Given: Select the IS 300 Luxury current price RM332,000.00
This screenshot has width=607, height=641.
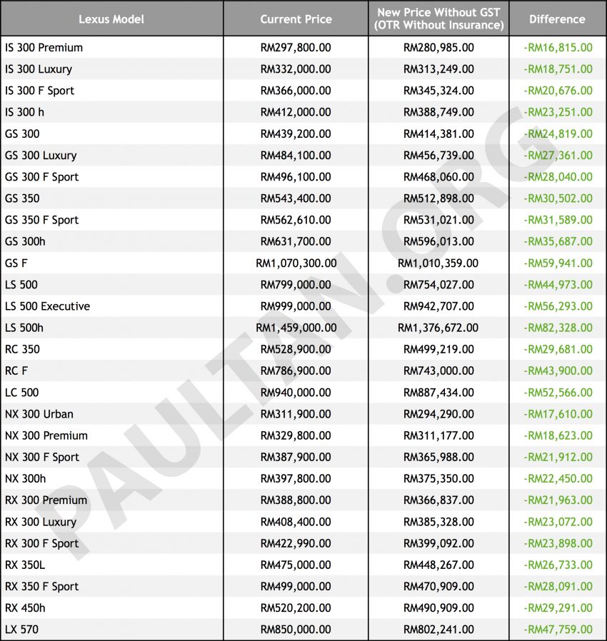Looking at the screenshot, I should [296, 69].
